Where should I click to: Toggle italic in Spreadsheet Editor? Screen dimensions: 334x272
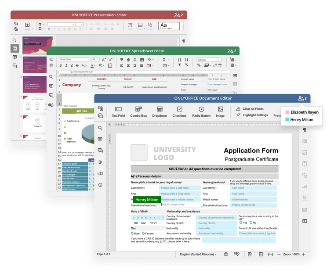[66, 65]
